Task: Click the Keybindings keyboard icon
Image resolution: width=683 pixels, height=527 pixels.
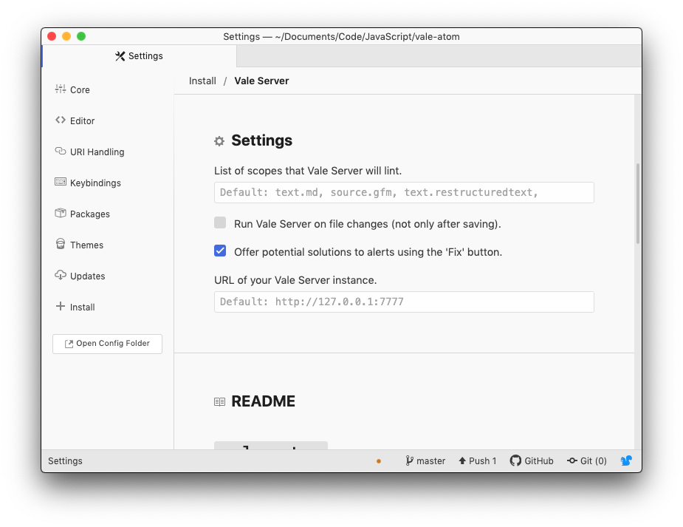Action: point(60,182)
